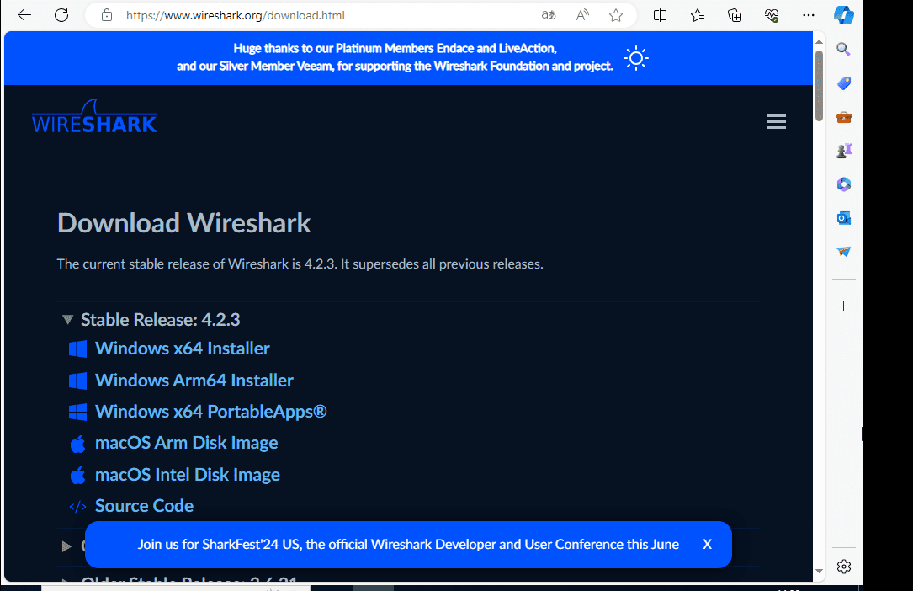Download Source Code link
Screen dimensions: 913x591
pyautogui.click(x=144, y=506)
